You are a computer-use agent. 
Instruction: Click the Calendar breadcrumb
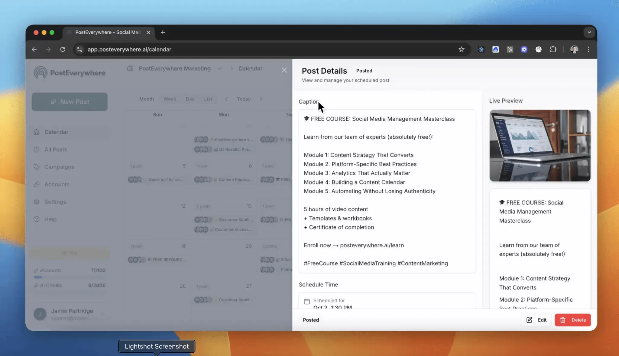coord(250,69)
